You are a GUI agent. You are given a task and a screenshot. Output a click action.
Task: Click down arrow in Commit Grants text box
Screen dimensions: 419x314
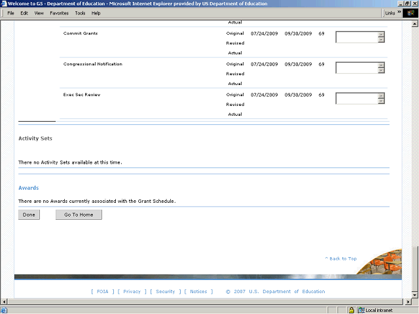pos(381,40)
